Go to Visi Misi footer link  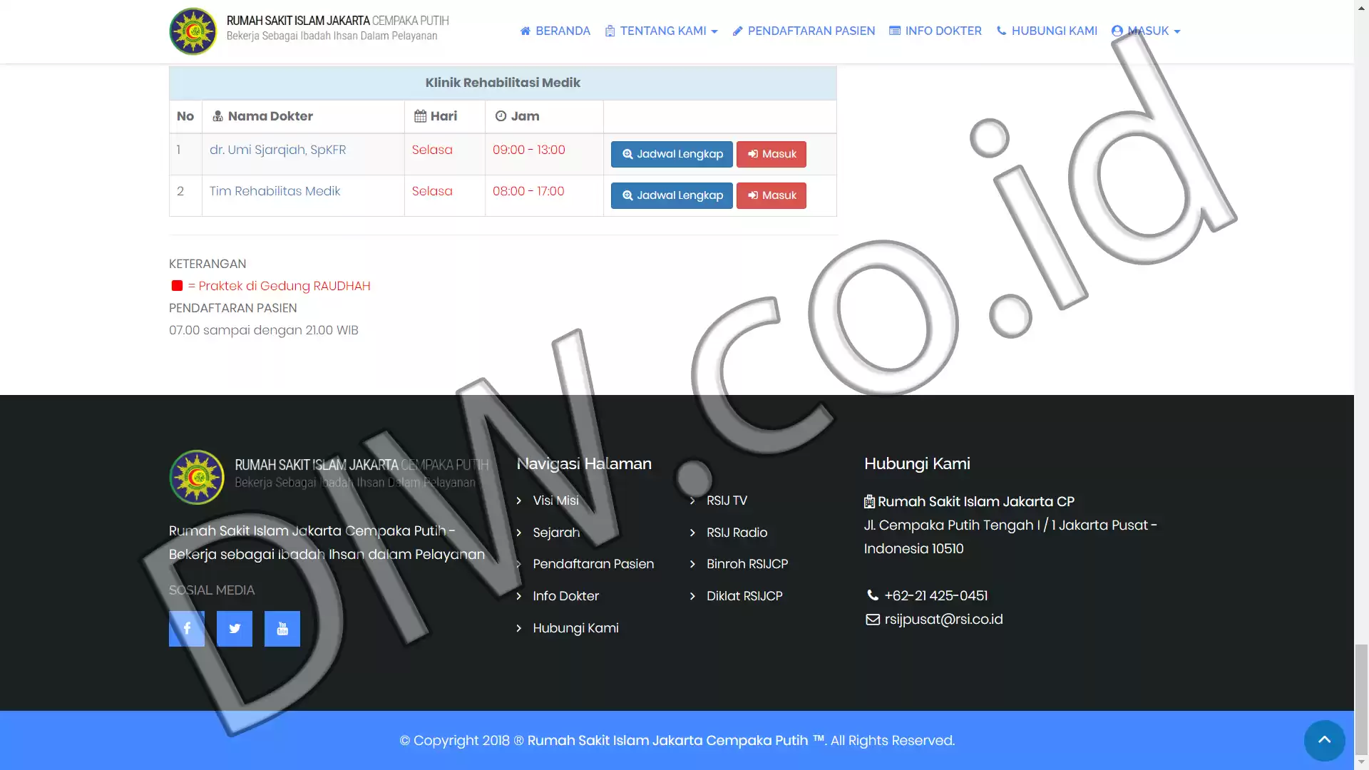(555, 500)
